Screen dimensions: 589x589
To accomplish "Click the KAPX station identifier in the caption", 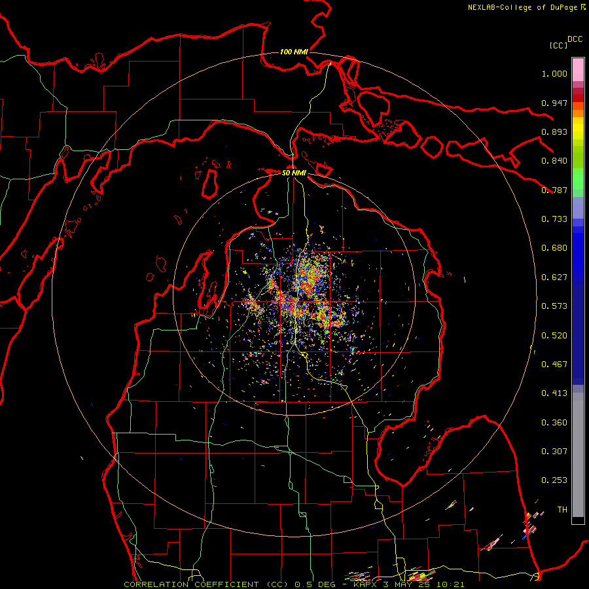I will (x=365, y=584).
